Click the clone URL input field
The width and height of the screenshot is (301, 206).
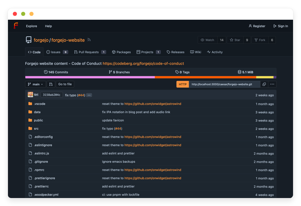225,84
